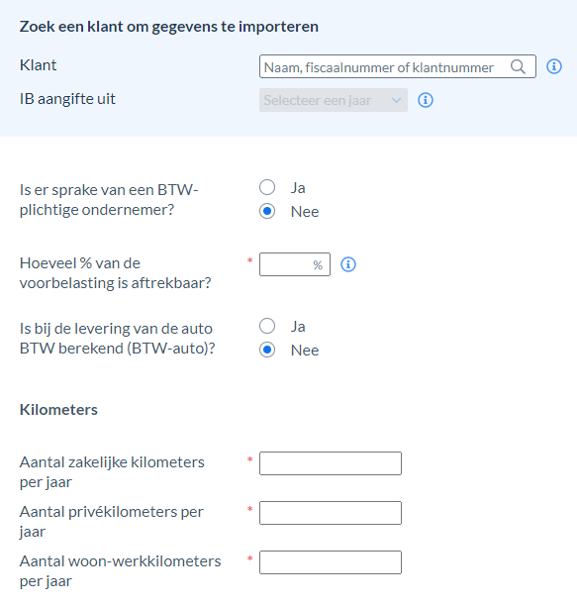Click the Hoeveel % van de voorbelasting label
This screenshot has height=605, width=577.
click(x=116, y=273)
